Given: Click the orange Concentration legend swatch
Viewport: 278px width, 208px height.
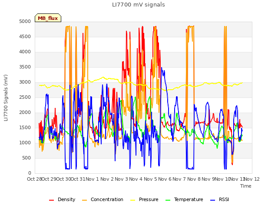Looking at the screenshot, I should coord(85,200).
